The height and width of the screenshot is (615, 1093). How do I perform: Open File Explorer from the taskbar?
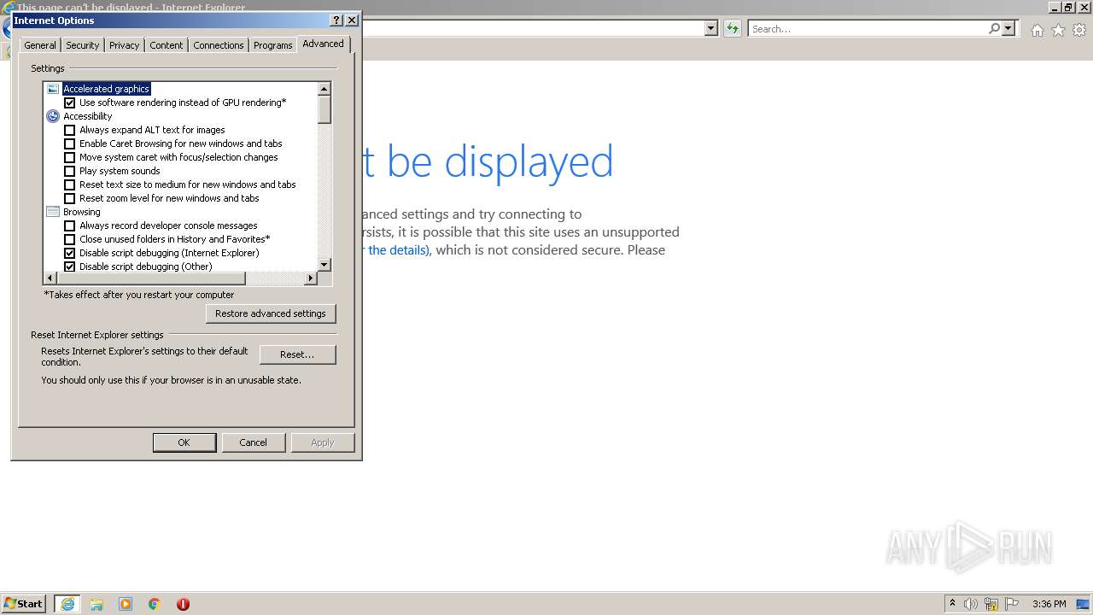pos(96,604)
